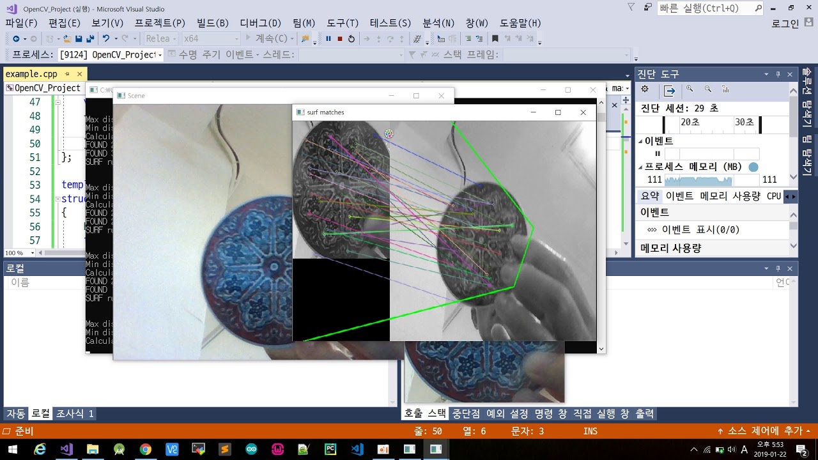The image size is (818, 460).
Task: Click 이벤트 표시(0/0) link
Action: 700,229
